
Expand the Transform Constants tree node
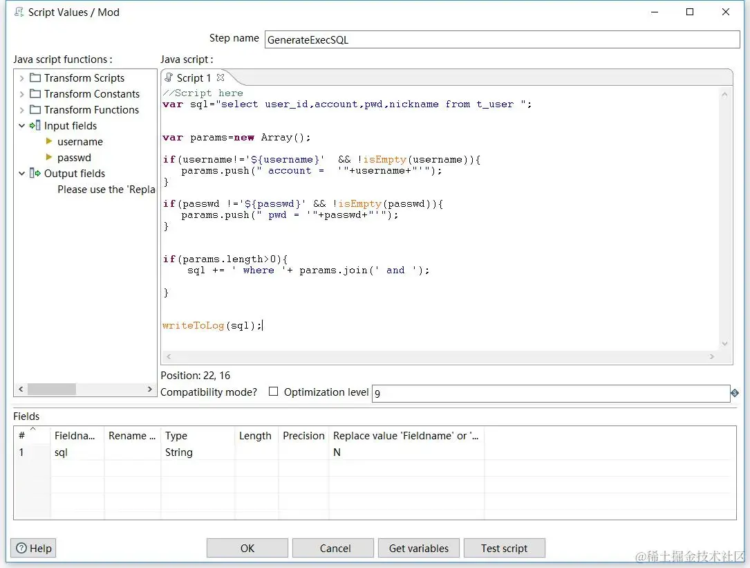[21, 94]
